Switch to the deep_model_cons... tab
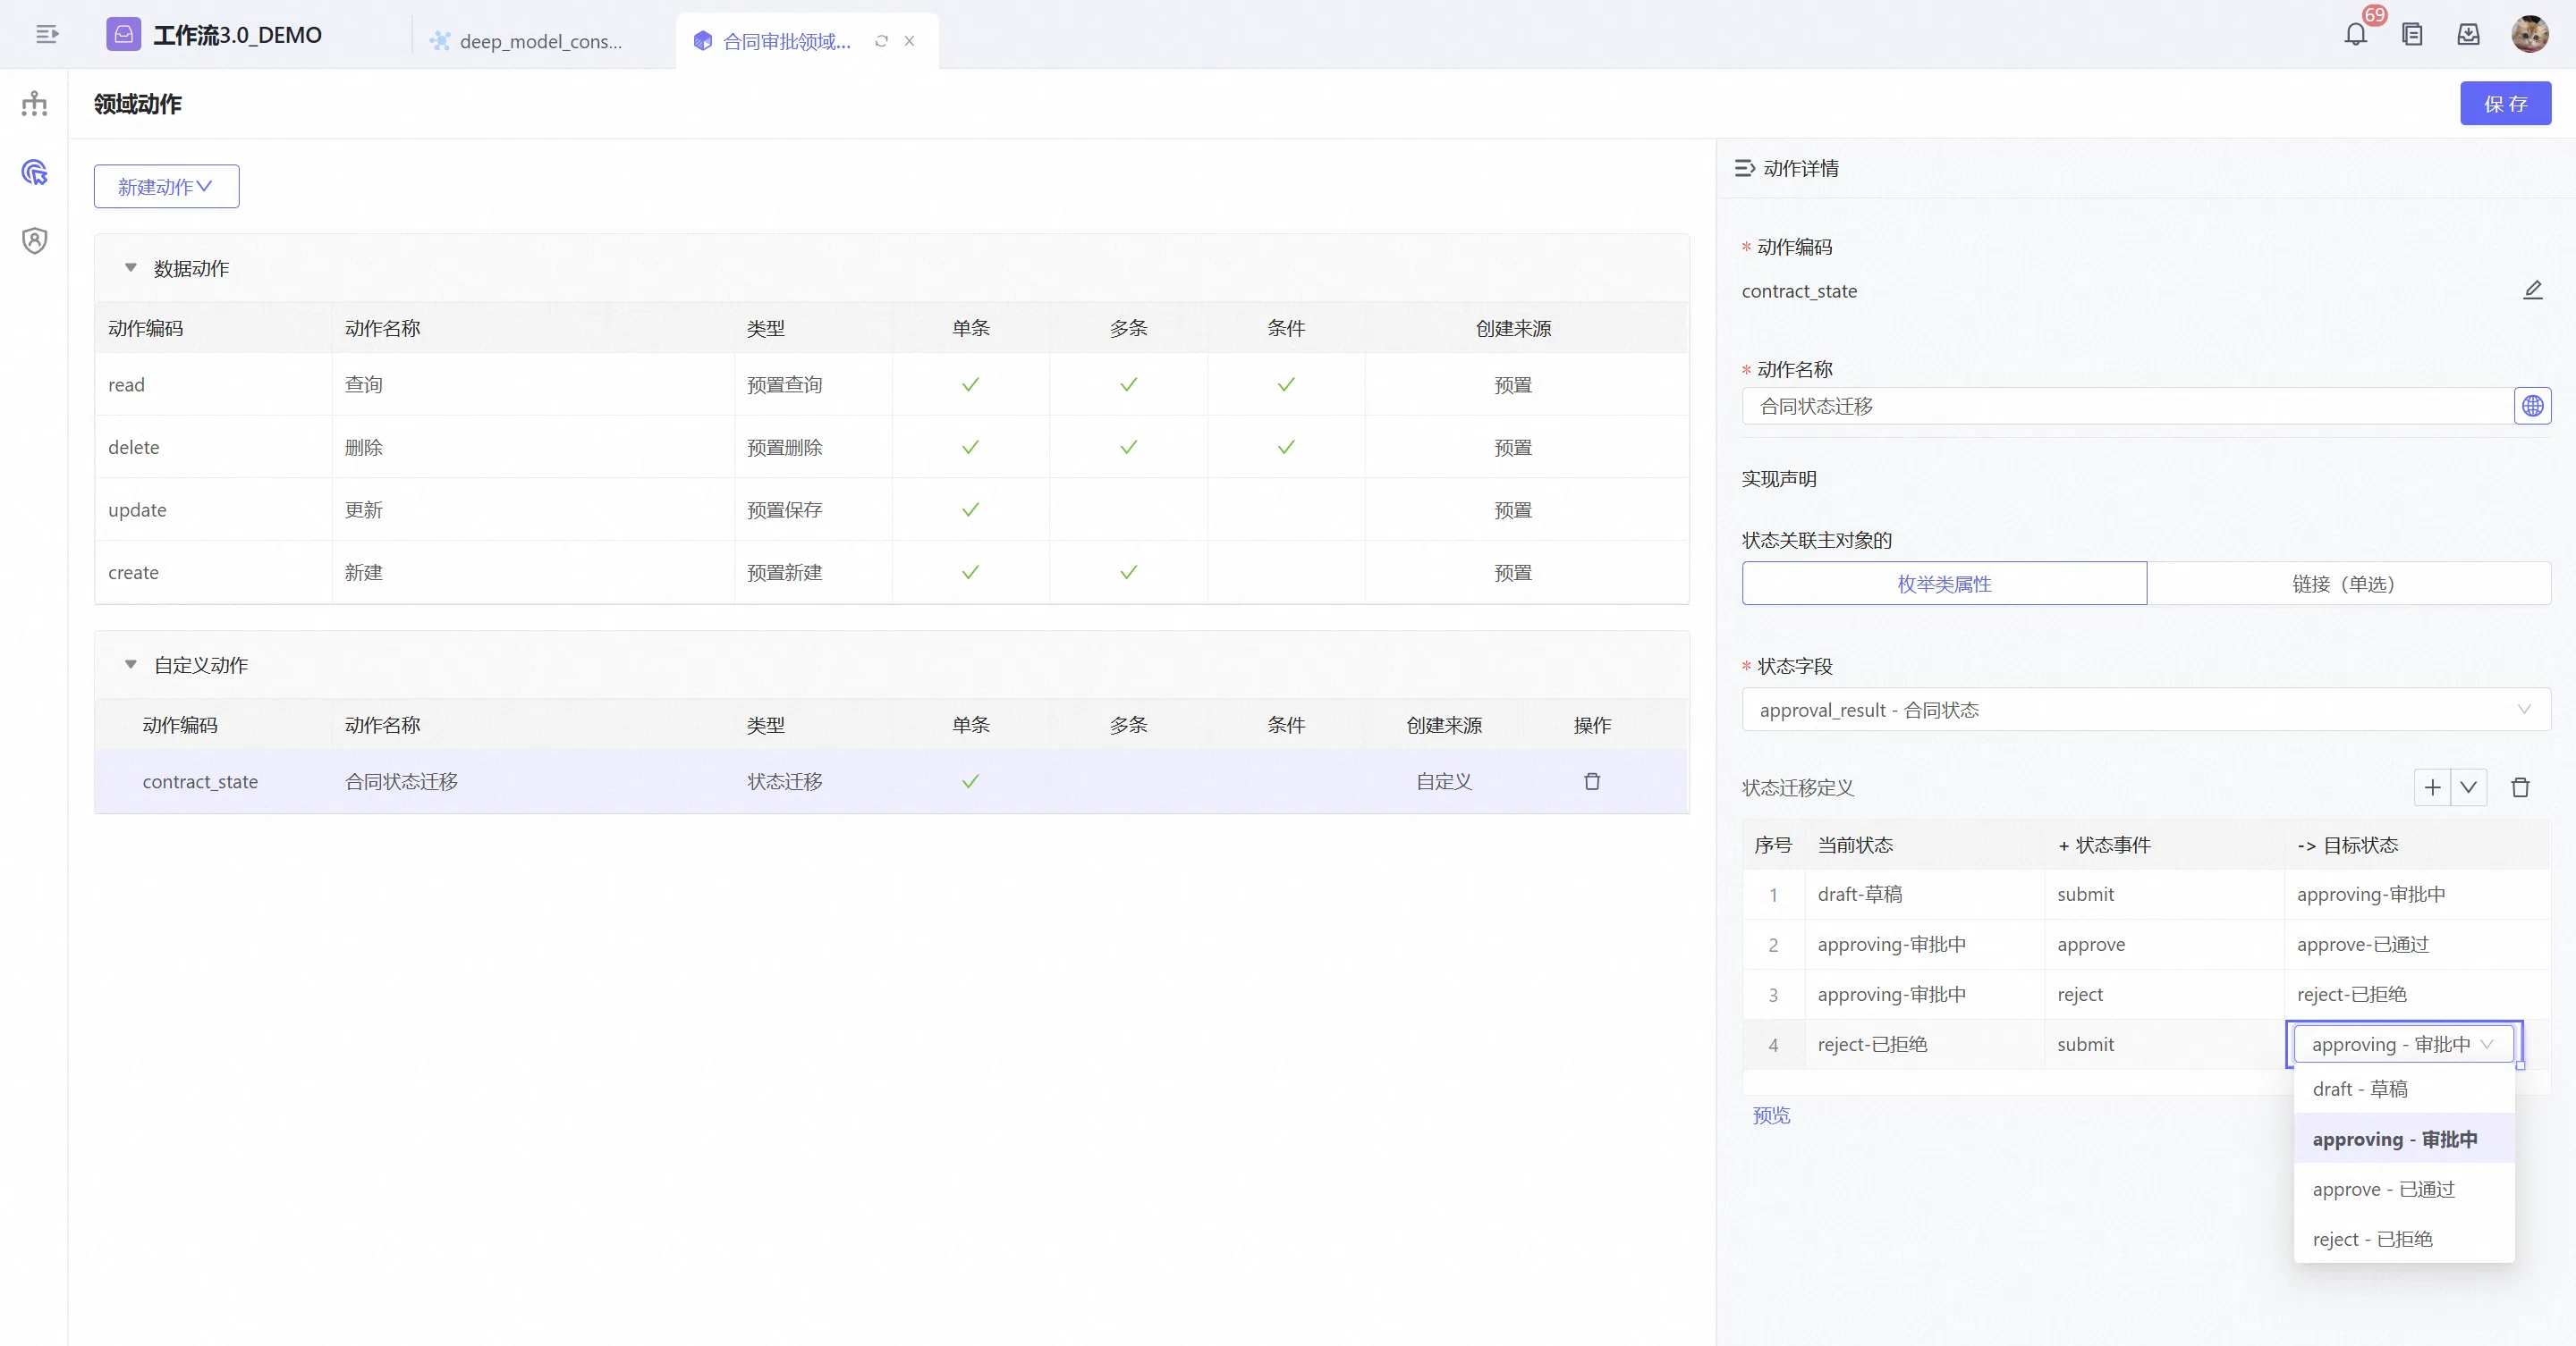 540,41
